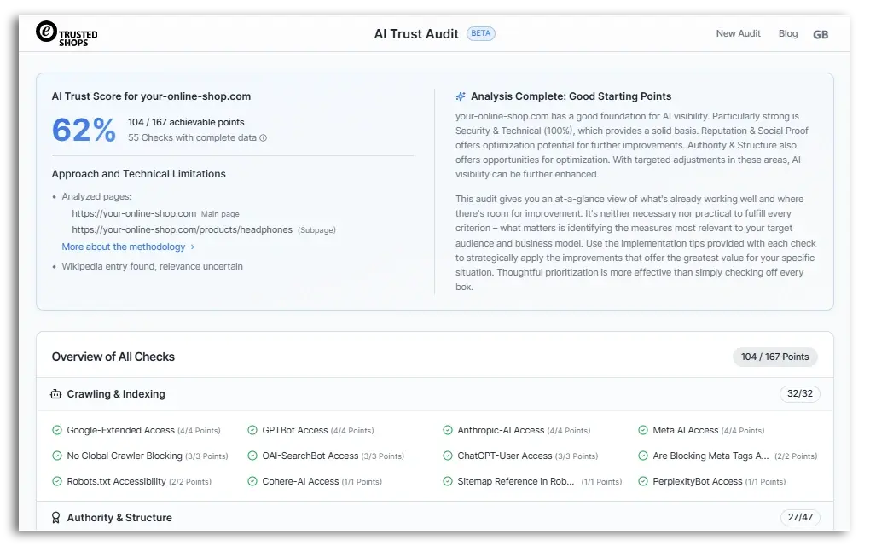Click the 32/32 score badge
Viewport: 870px width, 546px height.
799,394
